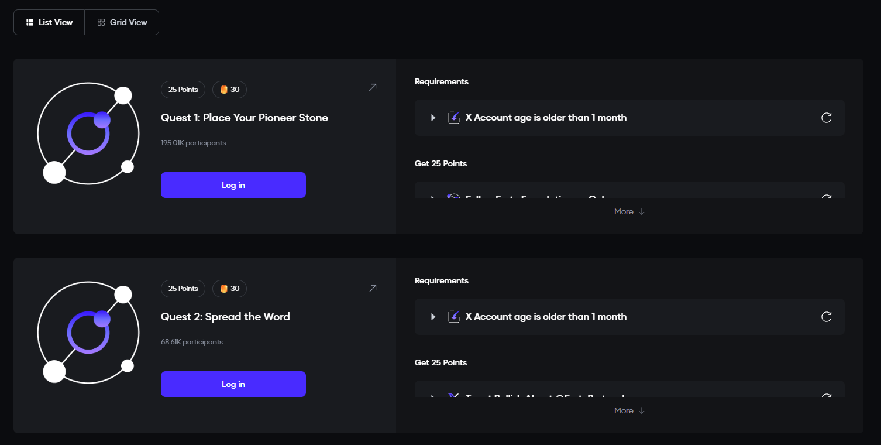The width and height of the screenshot is (881, 445).
Task: Switch to List View
Action: coord(50,22)
